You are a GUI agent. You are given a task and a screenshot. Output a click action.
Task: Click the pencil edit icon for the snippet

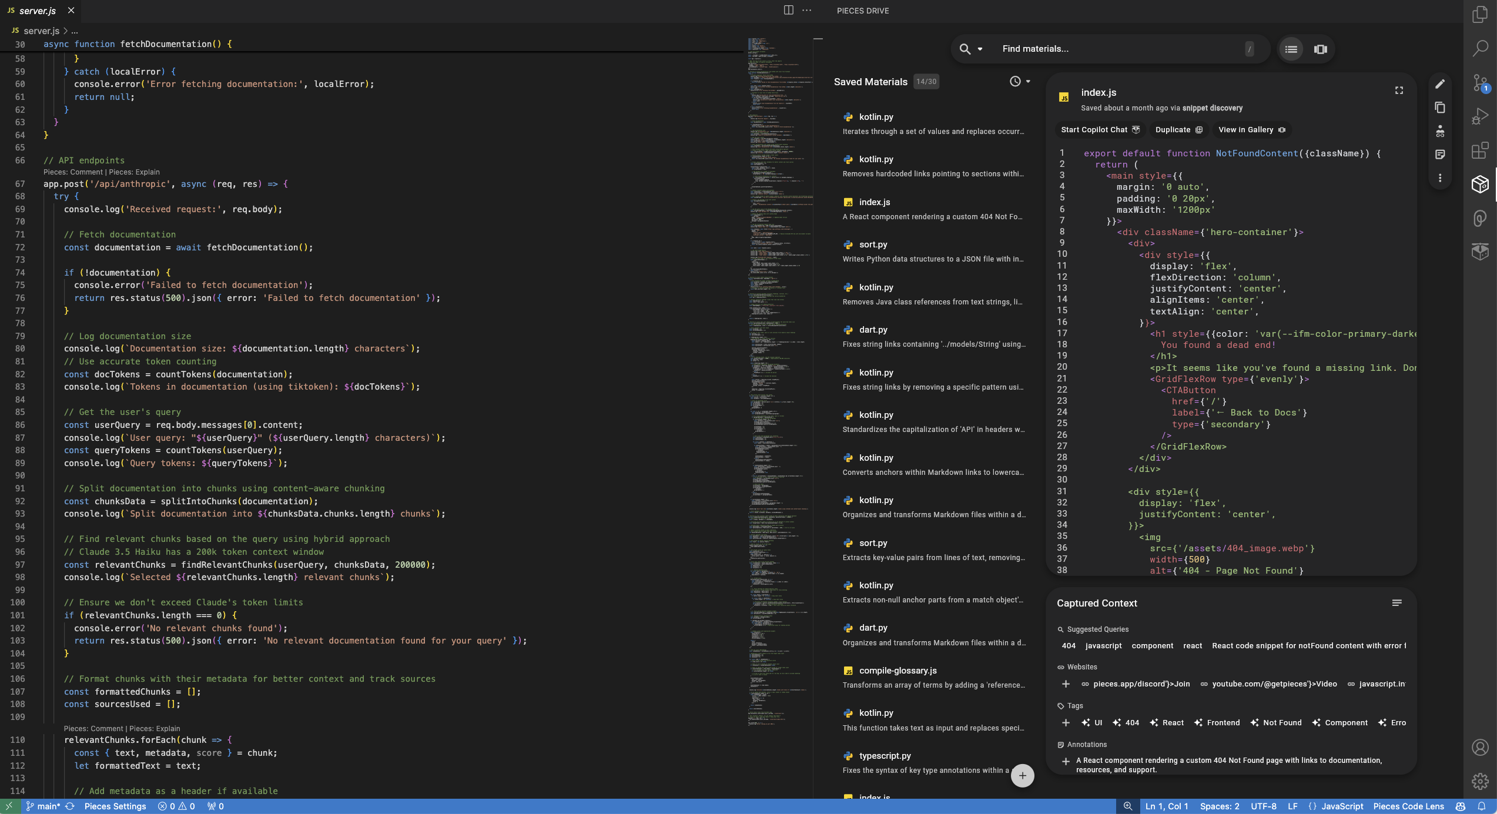point(1440,84)
